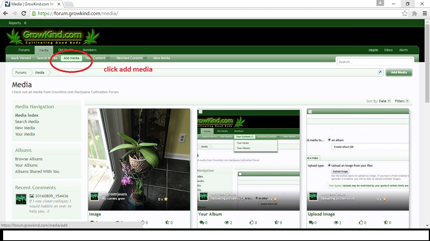
Task: Click rating star icon under Your Album
Action: [x=277, y=222]
